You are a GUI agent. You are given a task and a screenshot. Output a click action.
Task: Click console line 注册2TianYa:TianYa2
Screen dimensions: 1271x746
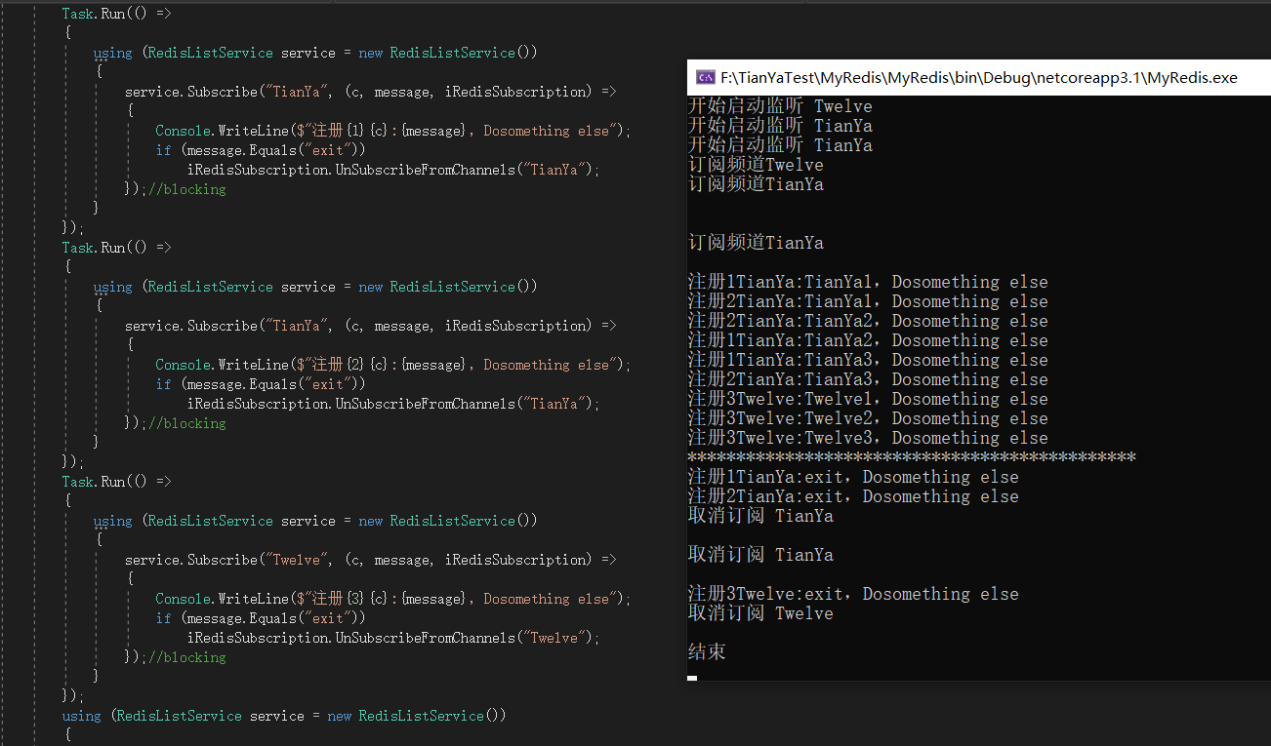(x=868, y=321)
